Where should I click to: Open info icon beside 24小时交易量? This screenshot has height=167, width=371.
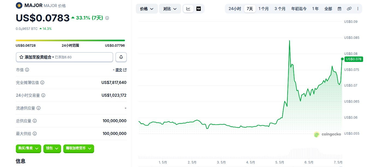(x=43, y=95)
